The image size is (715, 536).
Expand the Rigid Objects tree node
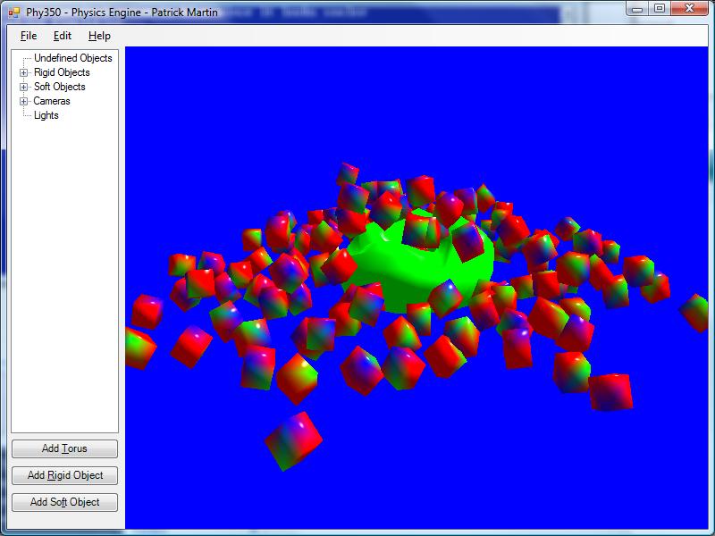24,72
